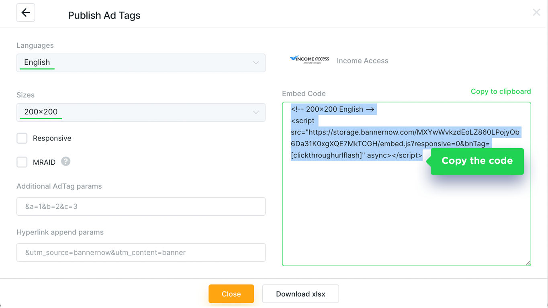Screen dimensions: 548x308
Task: Expand the Sizes dropdown showing 200×200
Action: [141, 112]
